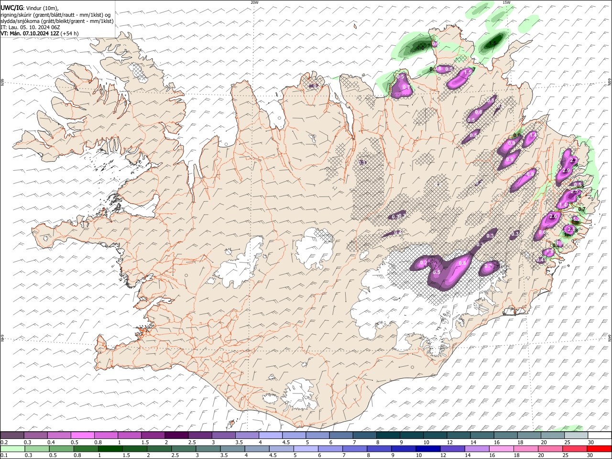Pick the lilac 14 mm rain legend swatch
The width and height of the screenshot is (612, 459).
click(x=477, y=449)
